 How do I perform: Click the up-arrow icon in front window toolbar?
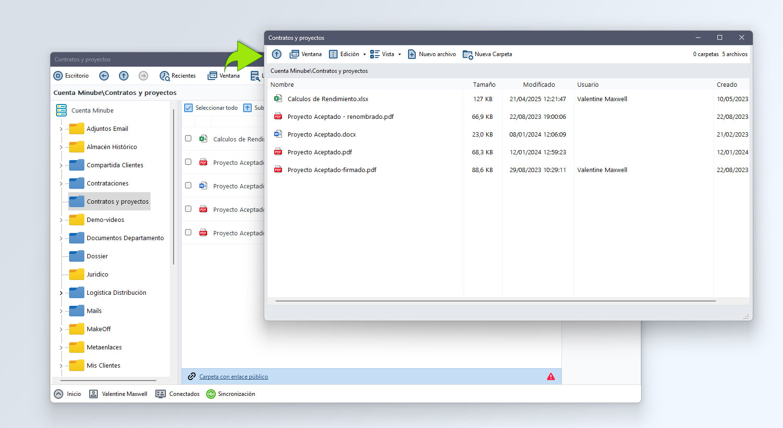tap(277, 54)
